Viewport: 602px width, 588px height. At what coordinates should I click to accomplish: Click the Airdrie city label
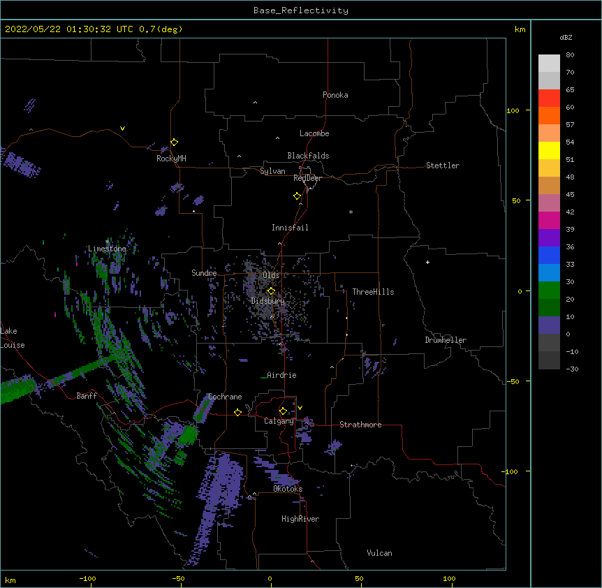[x=281, y=375]
